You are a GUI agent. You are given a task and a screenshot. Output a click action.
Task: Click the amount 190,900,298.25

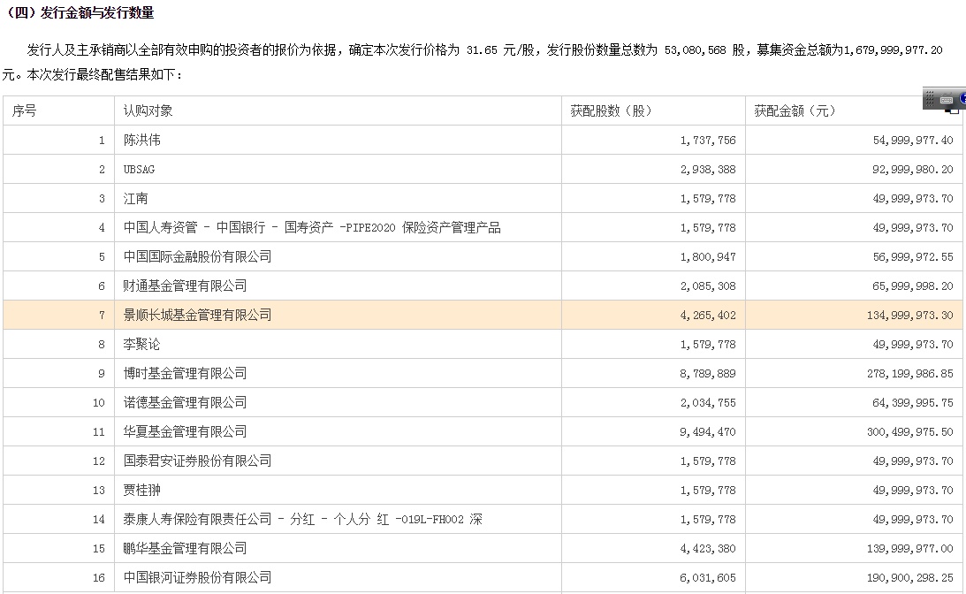coord(910,578)
